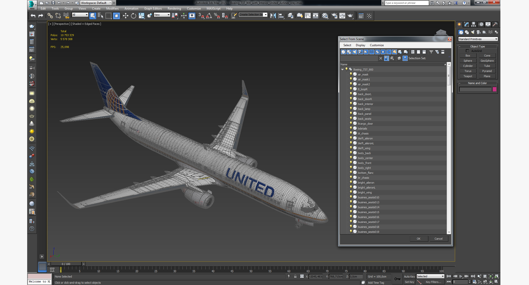Click the Play Animation button
Image resolution: width=529 pixels, height=285 pixels.
point(461,276)
